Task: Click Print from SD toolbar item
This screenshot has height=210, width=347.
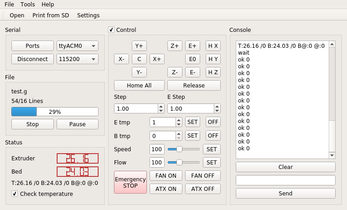Action: [x=51, y=15]
